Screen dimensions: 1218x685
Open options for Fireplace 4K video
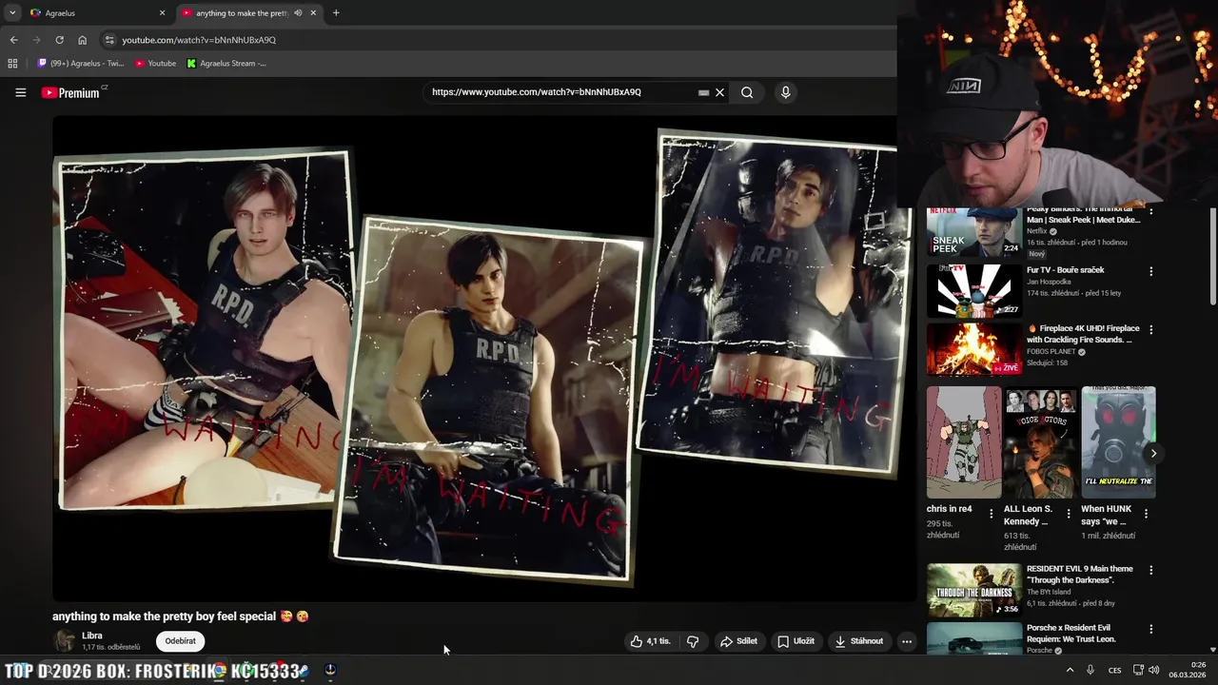[x=1151, y=330]
